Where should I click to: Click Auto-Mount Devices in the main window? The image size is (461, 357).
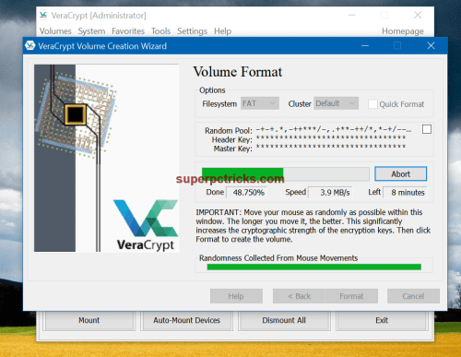[x=187, y=320]
